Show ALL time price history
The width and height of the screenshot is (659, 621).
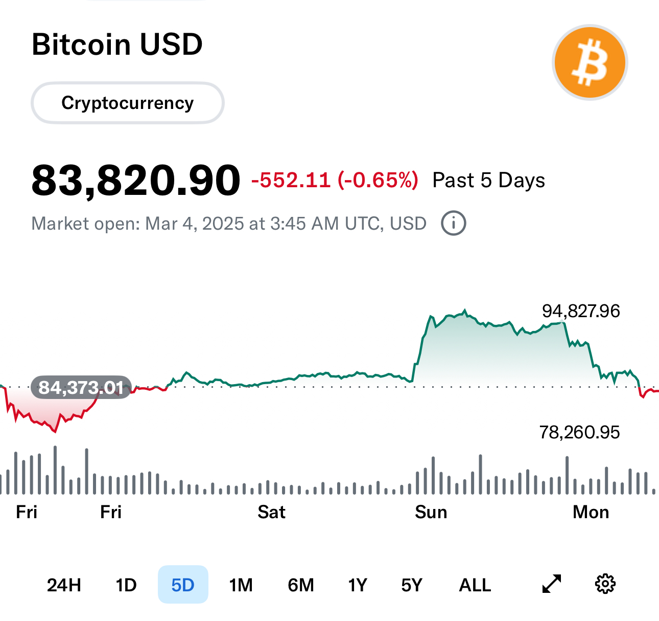tap(475, 585)
